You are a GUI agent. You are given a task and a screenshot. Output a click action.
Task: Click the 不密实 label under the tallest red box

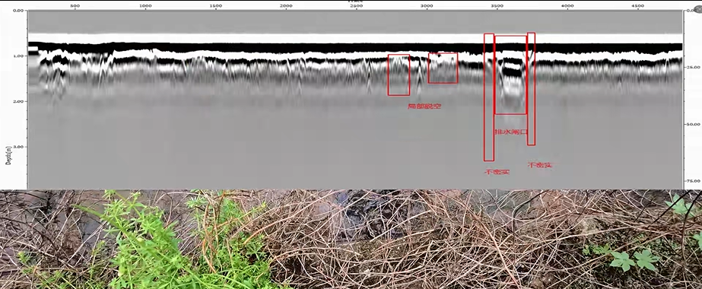point(497,172)
